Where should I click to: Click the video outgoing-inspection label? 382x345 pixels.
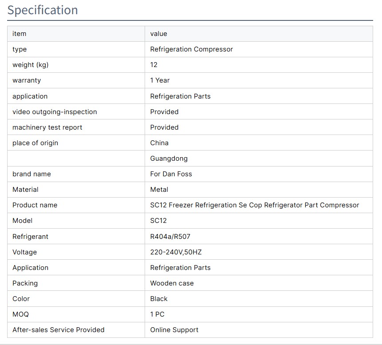(x=54, y=112)
